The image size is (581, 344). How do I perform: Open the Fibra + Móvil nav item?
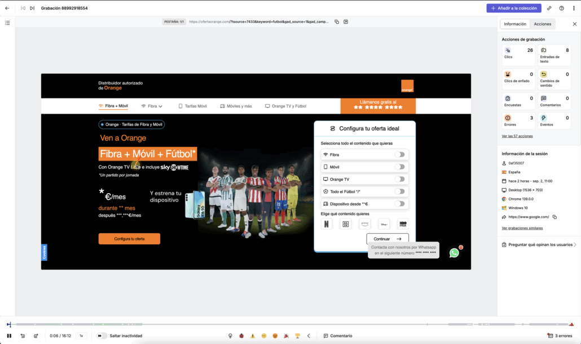point(113,106)
